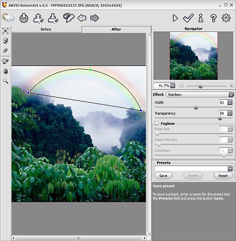The image size is (236, 241).
Task: Open an image with the globe download icon
Action: [24, 18]
